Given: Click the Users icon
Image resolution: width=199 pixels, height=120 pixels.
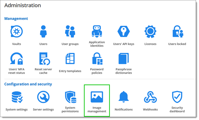Looking at the screenshot, I should click(x=43, y=32).
